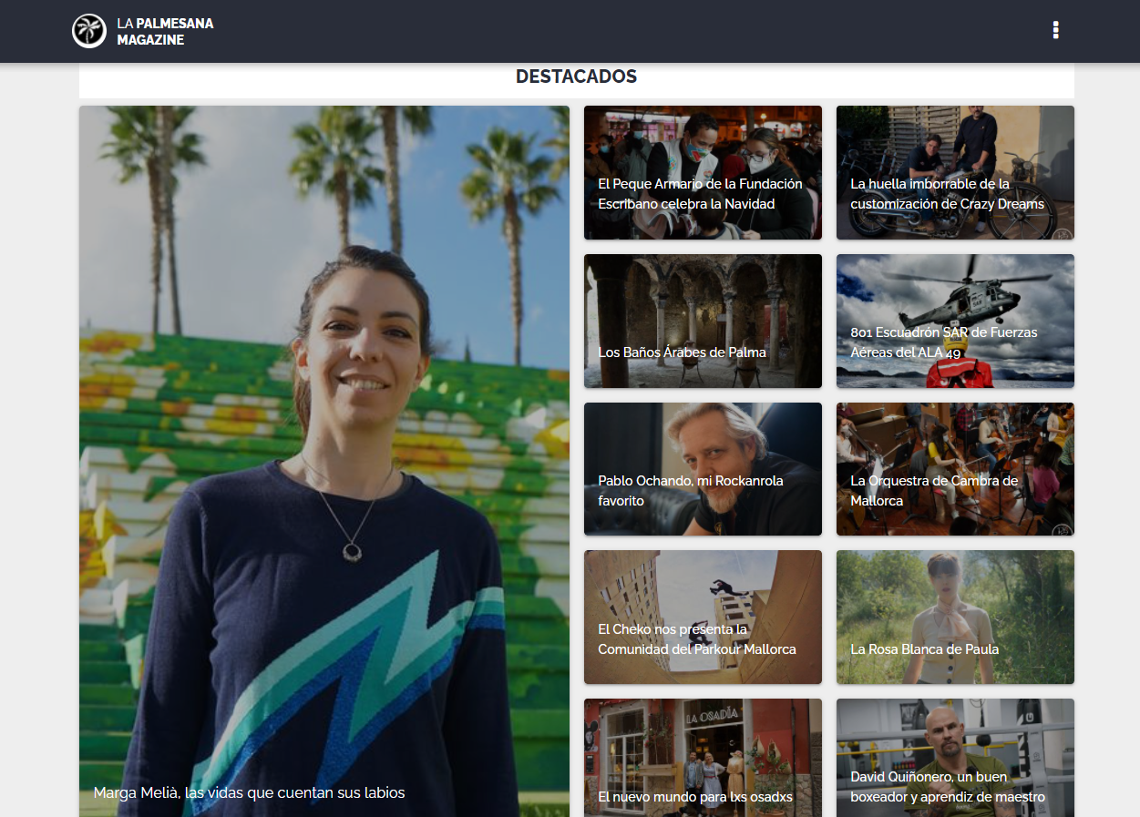This screenshot has width=1140, height=817.
Task: Click the palm tree logo icon
Action: (x=89, y=31)
